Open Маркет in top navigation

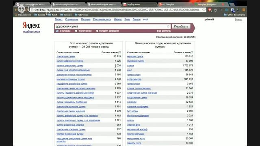click(117, 19)
